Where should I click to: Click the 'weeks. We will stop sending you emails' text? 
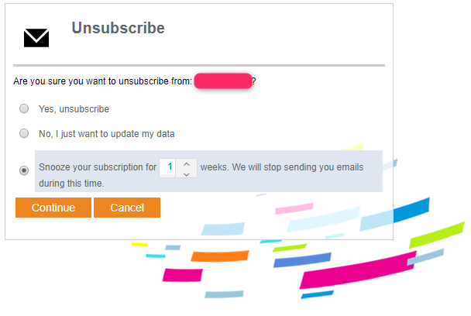pos(282,167)
